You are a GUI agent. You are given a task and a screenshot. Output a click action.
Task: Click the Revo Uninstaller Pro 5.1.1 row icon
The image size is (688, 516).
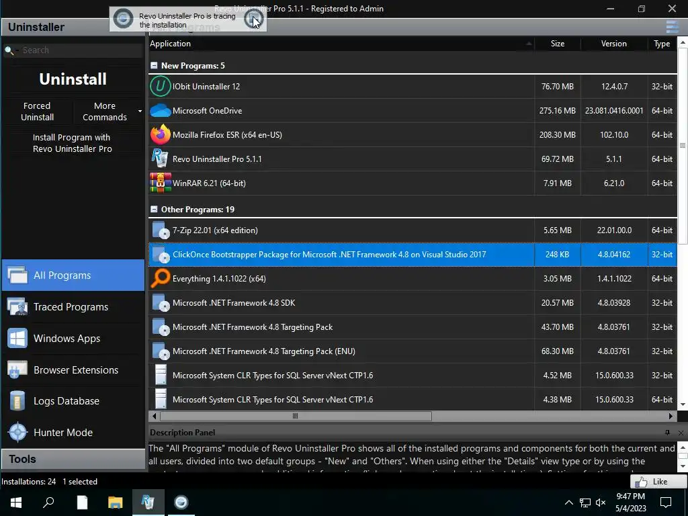(x=159, y=159)
